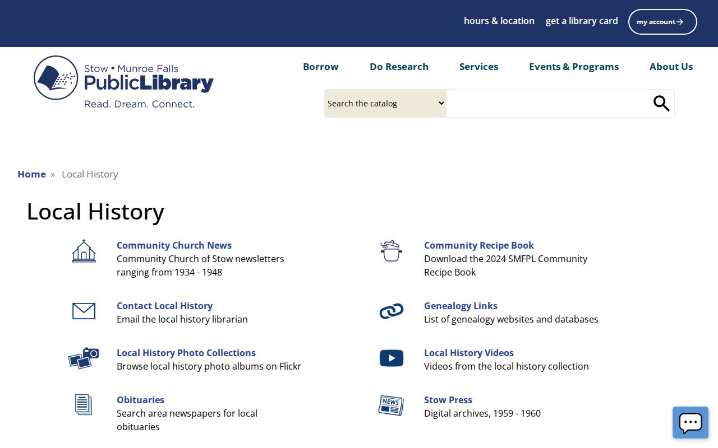Visit Local History Photo Collections link
The width and height of the screenshot is (718, 448).
tap(186, 353)
